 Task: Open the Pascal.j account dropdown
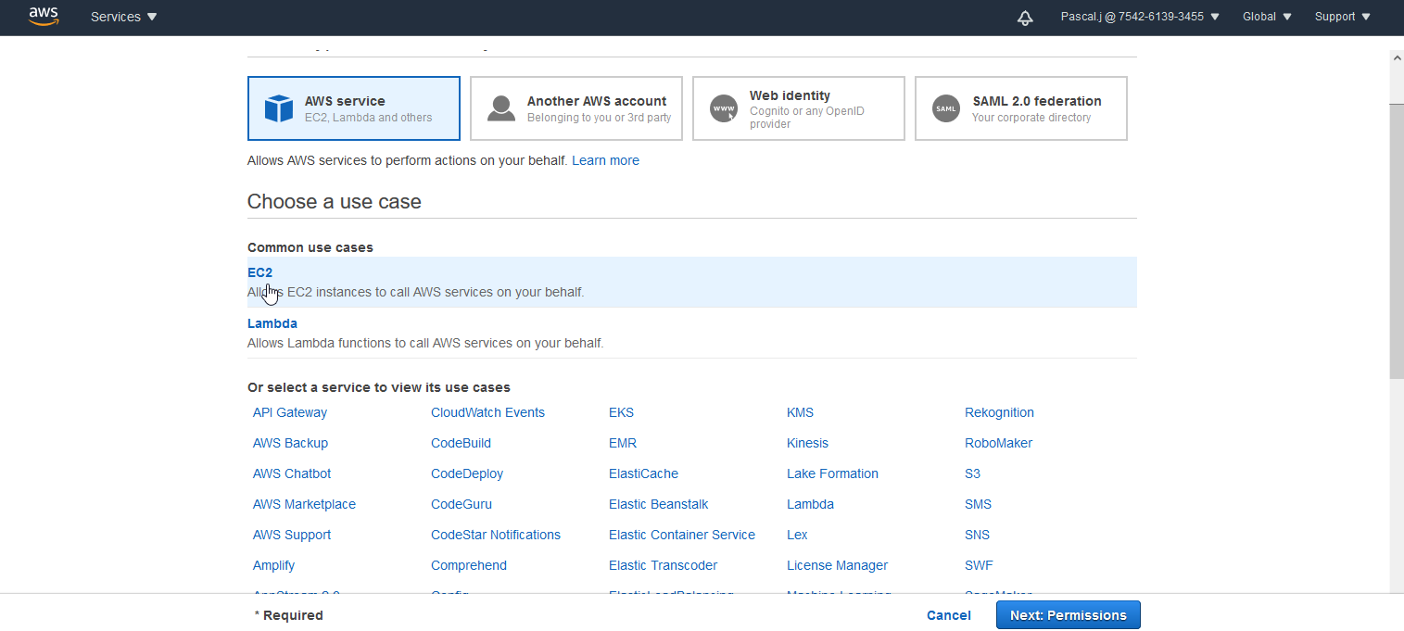pos(1140,17)
